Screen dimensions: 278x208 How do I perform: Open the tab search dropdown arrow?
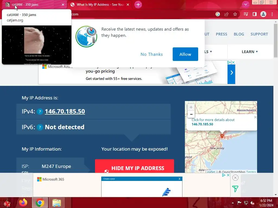pyautogui.click(x=245, y=5)
